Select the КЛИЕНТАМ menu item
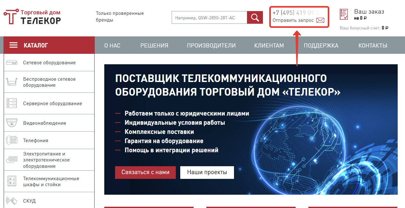Image resolution: width=405 pixels, height=208 pixels. pos(269,46)
